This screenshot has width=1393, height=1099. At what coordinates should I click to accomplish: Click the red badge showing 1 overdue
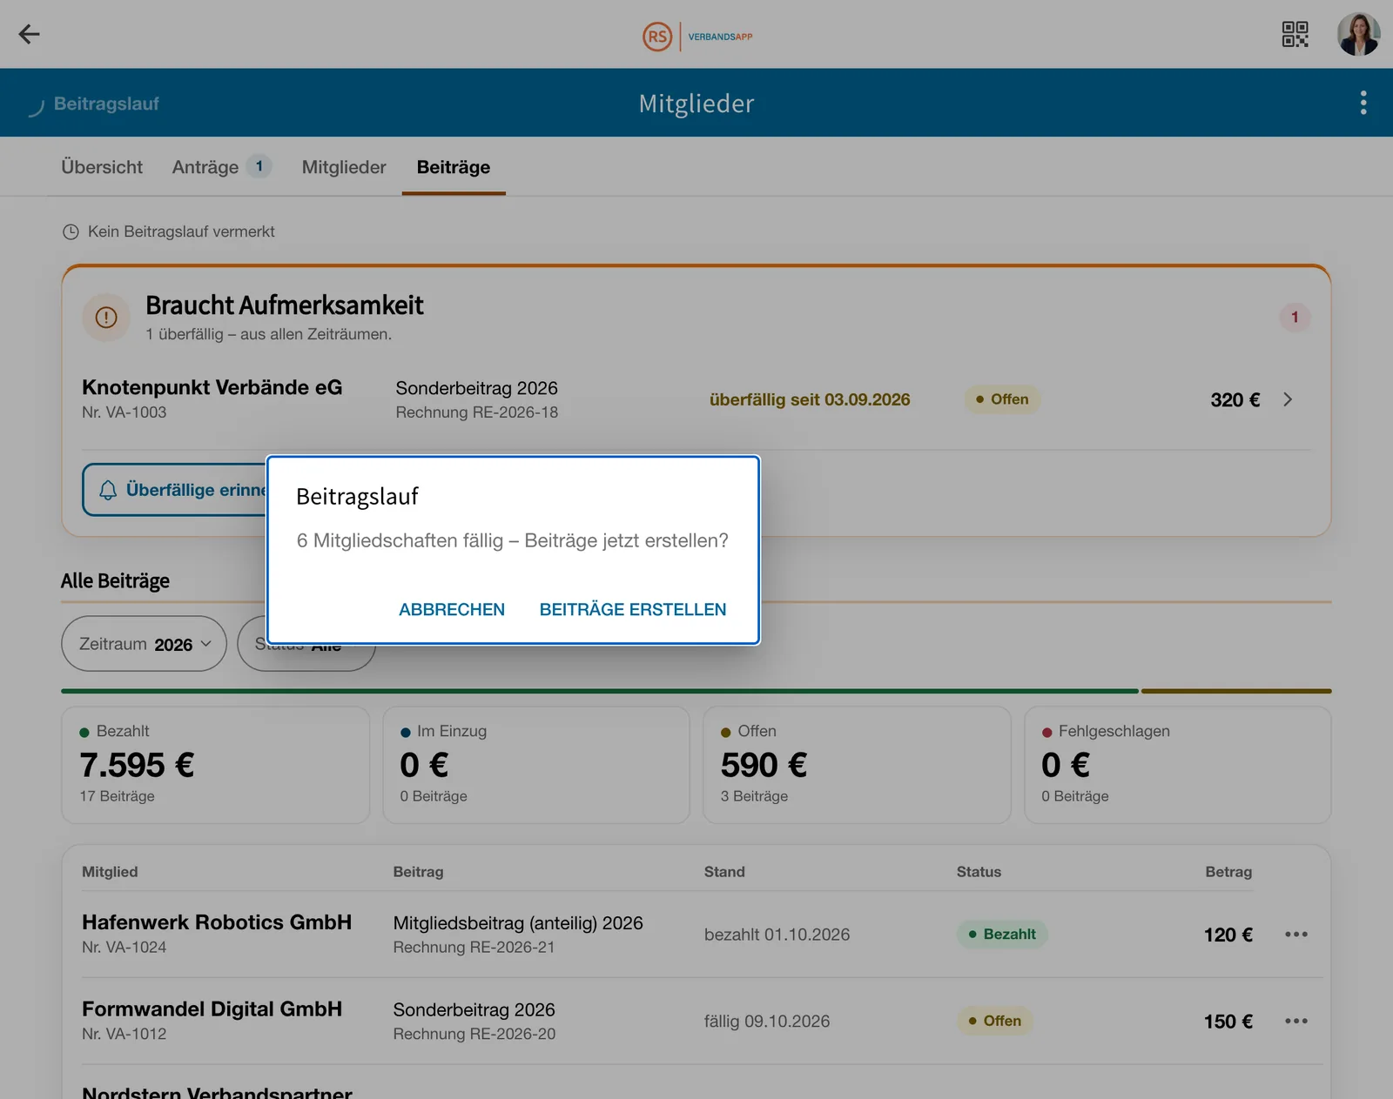pyautogui.click(x=1295, y=318)
